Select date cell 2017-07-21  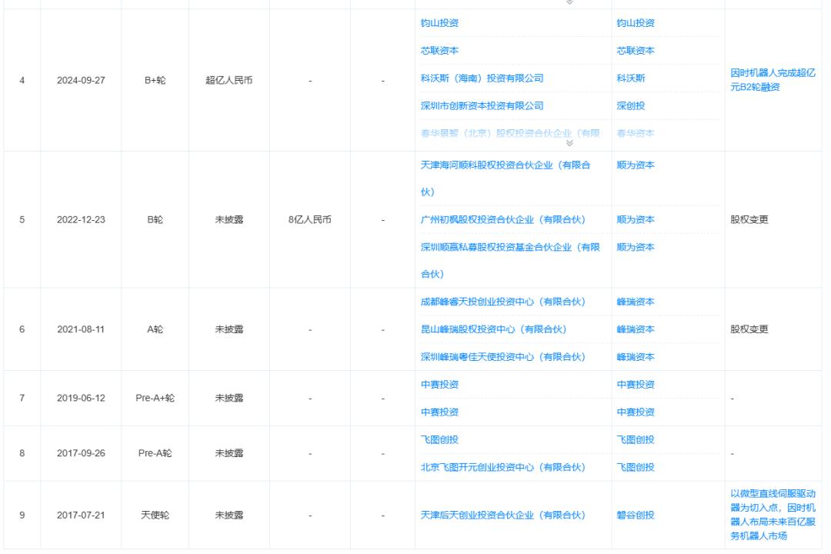(x=81, y=515)
